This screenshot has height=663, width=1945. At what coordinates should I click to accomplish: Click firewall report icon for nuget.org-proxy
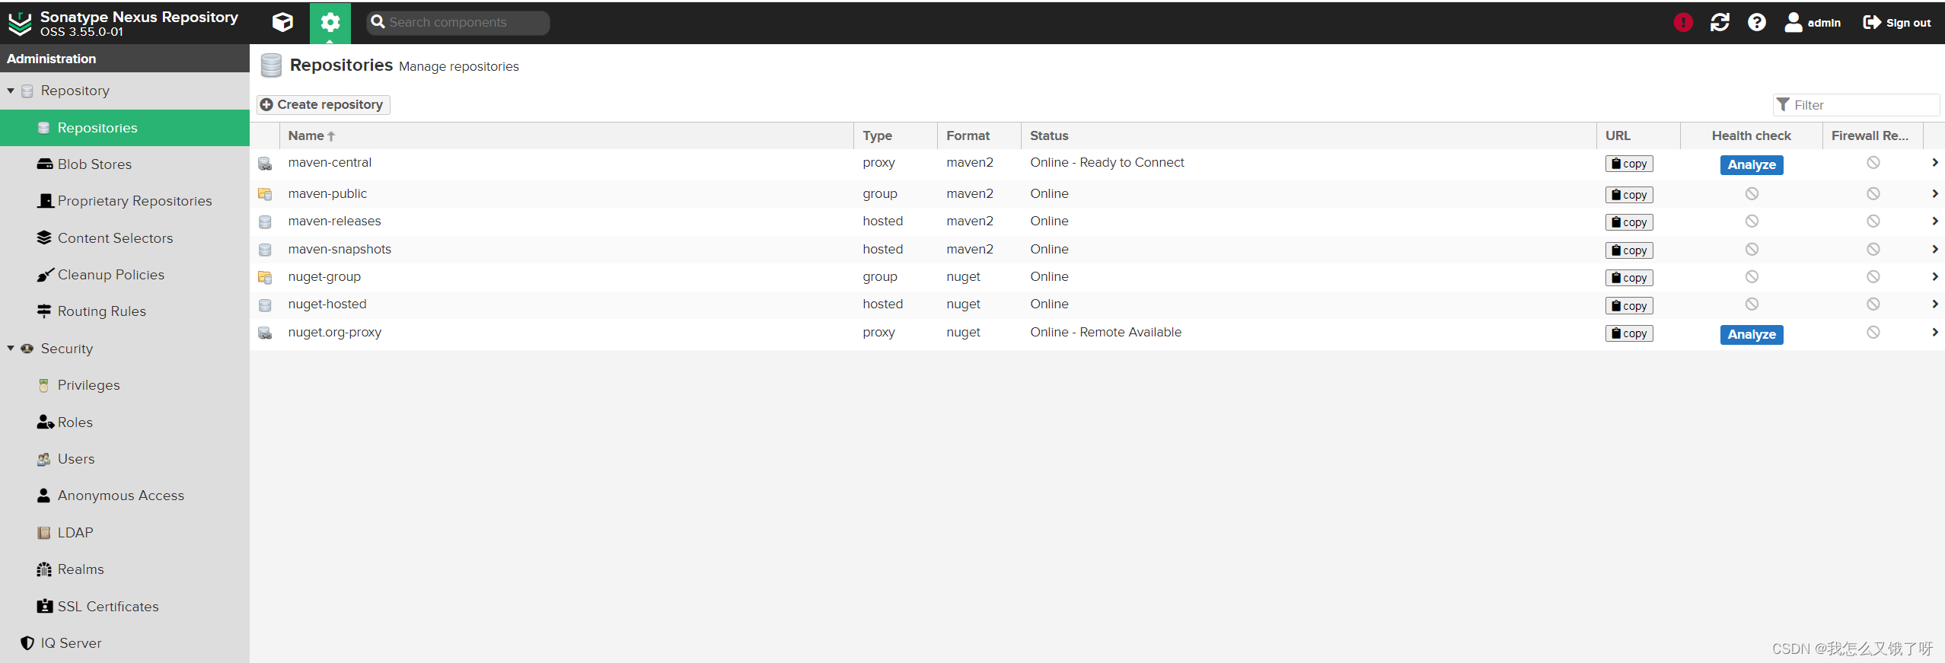point(1873,332)
